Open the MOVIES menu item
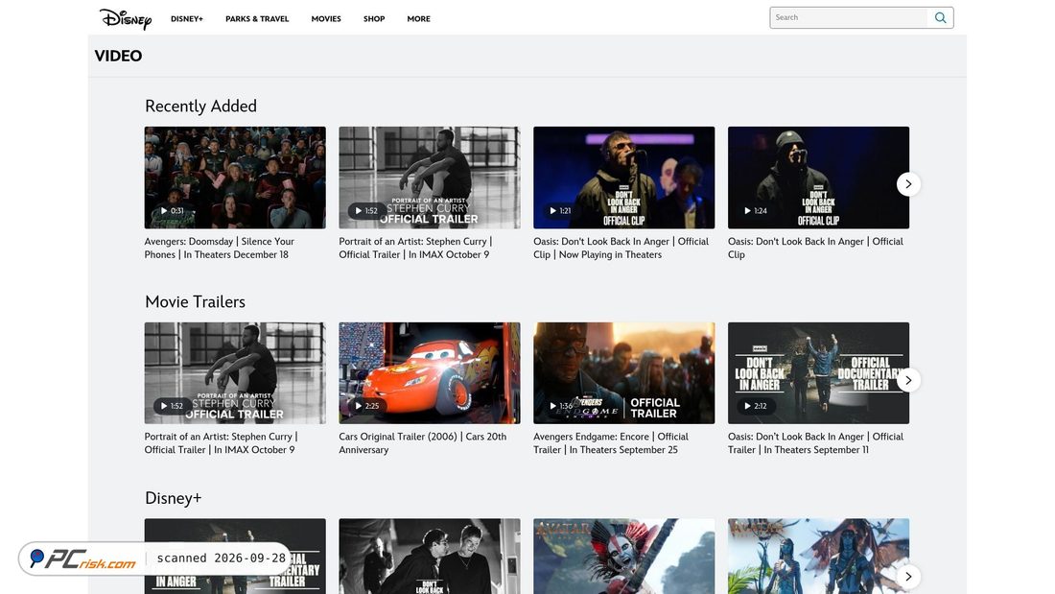Screen dimensions: 1055x594 [x=326, y=19]
